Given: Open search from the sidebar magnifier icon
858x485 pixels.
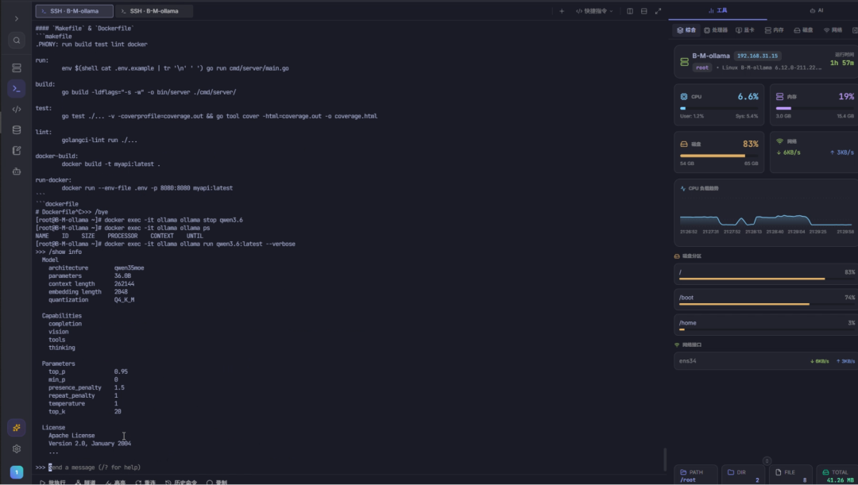Looking at the screenshot, I should (17, 40).
